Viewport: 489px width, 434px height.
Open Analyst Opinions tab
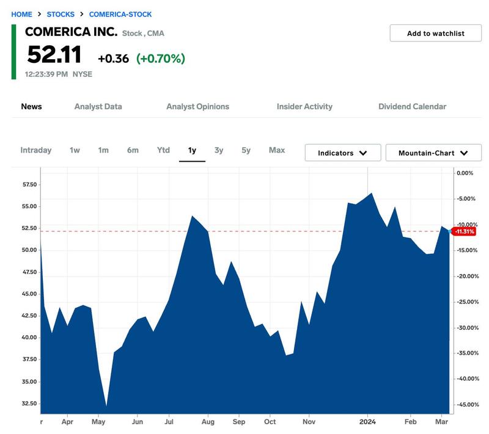click(x=197, y=106)
